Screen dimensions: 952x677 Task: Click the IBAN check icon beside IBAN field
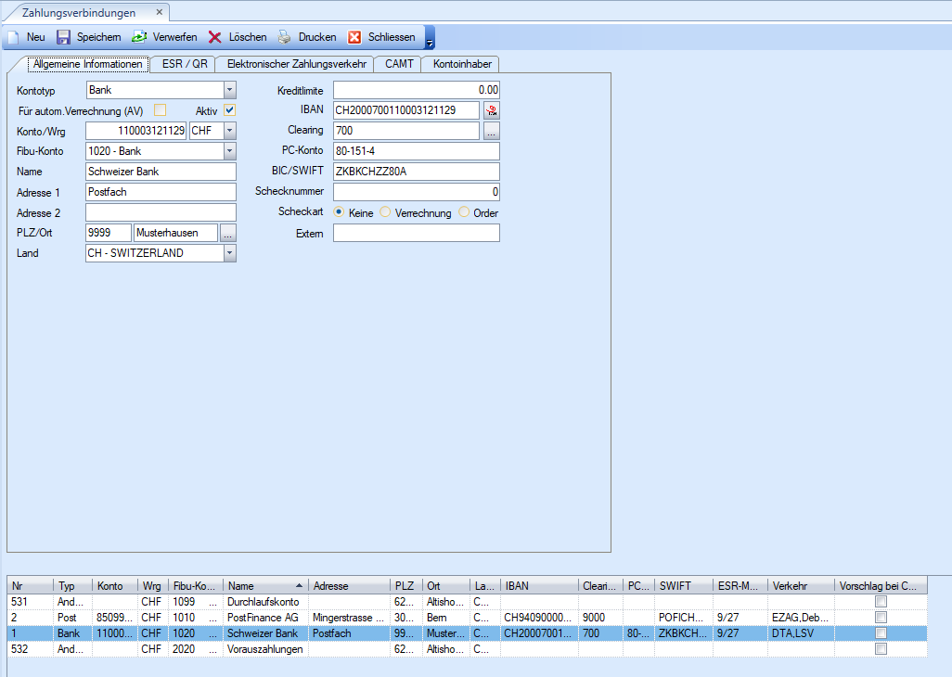pyautogui.click(x=491, y=110)
